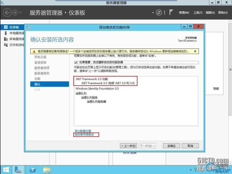
Task: Click the yellow warning triangle icon
Action: tap(34, 52)
